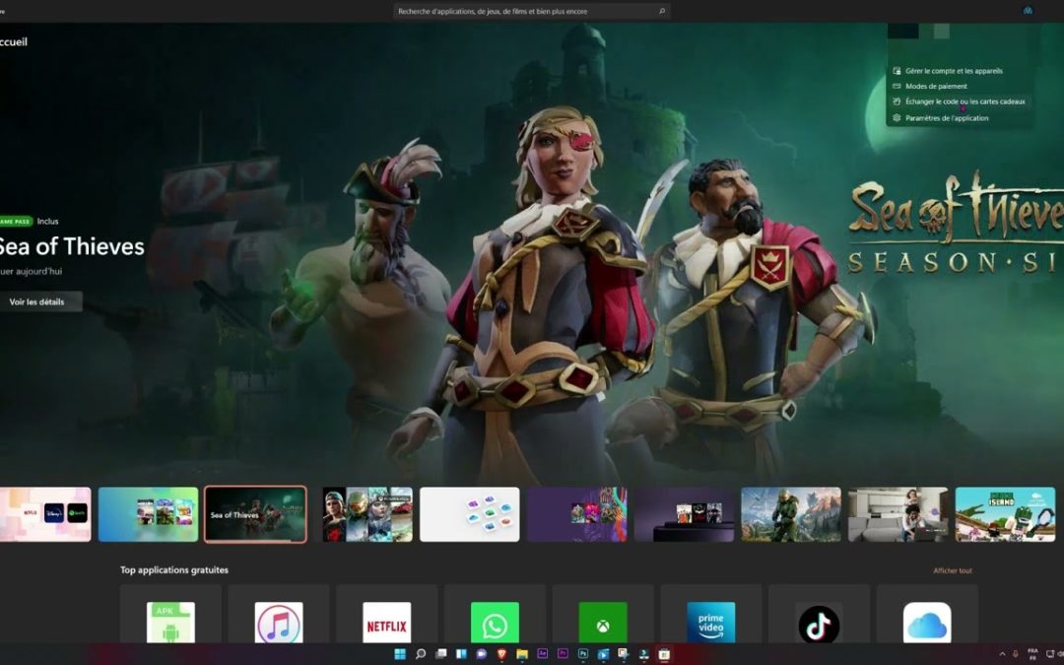Open the chat app from the taskbar

point(481,654)
